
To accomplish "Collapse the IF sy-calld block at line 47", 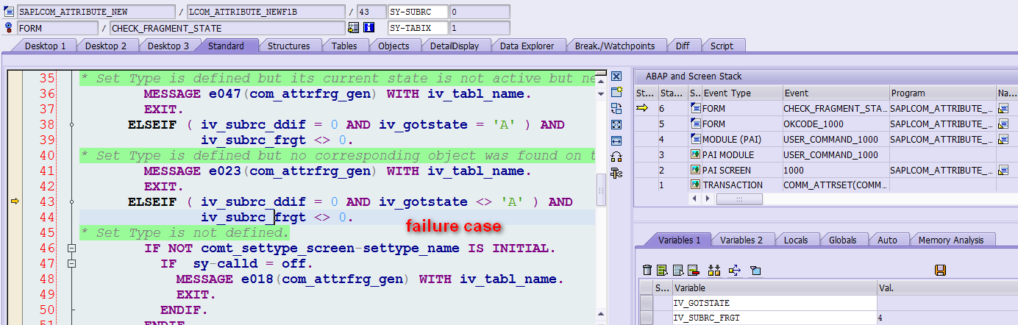I will pos(71,263).
